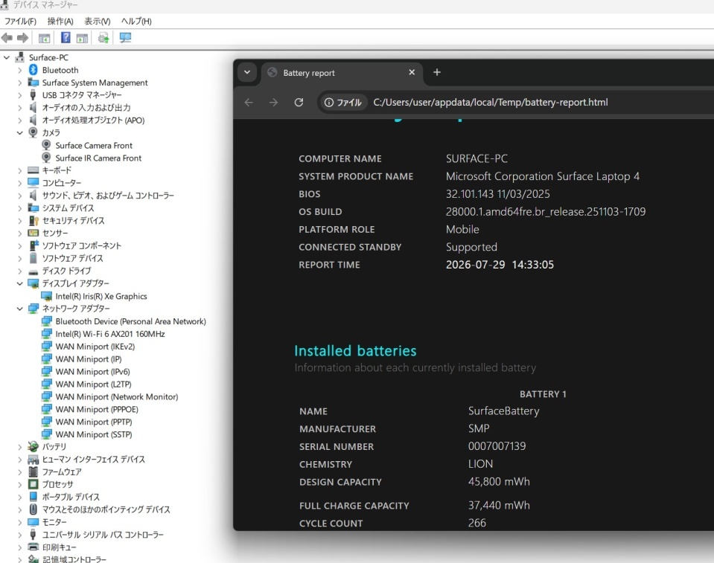Select Intel(R) Iris(R) Xe Graphics device
The width and height of the screenshot is (714, 563).
pos(101,296)
